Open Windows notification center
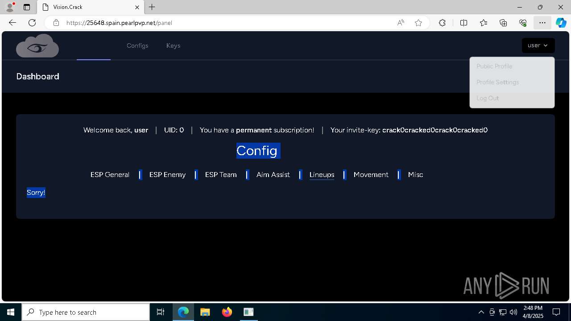571x321 pixels. point(556,312)
